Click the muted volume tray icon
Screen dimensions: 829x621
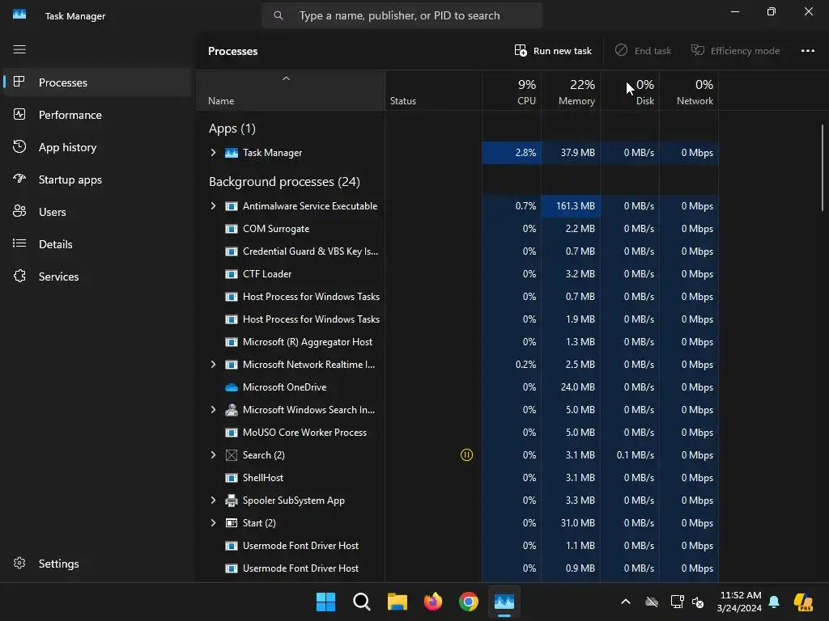698,602
